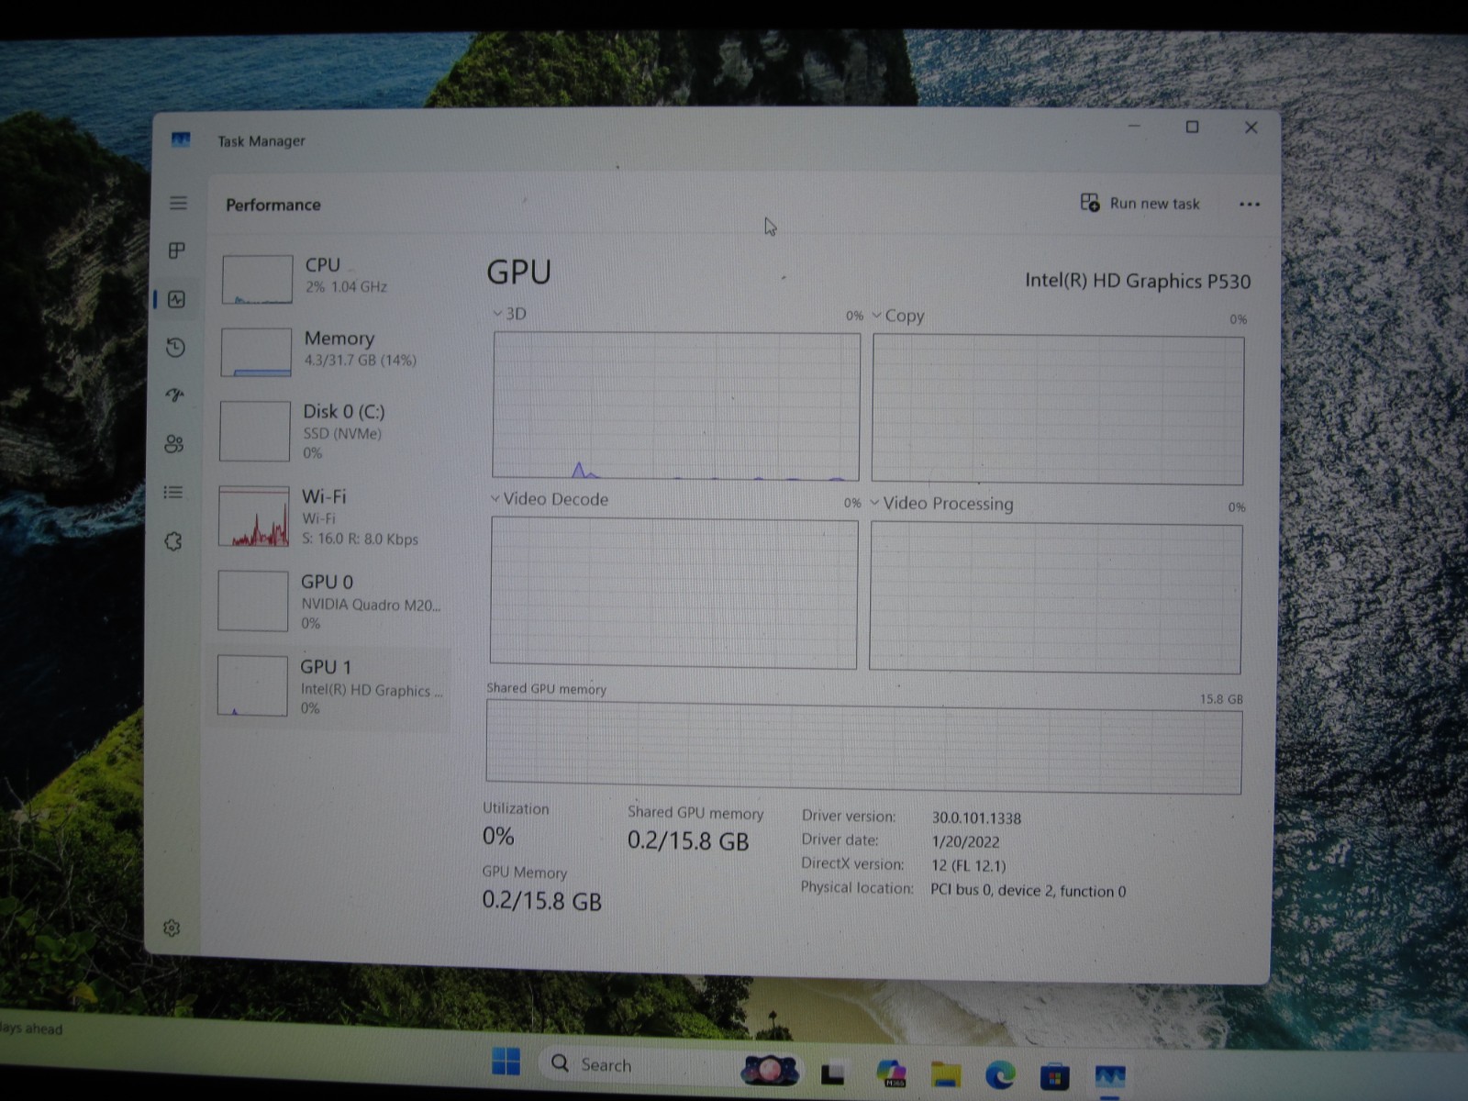1468x1101 pixels.
Task: Open the three-dot more options menu
Action: 1250,205
